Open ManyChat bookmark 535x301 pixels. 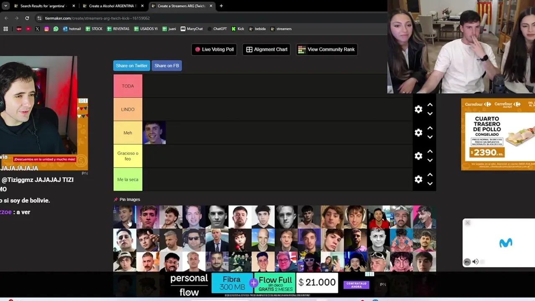point(192,29)
